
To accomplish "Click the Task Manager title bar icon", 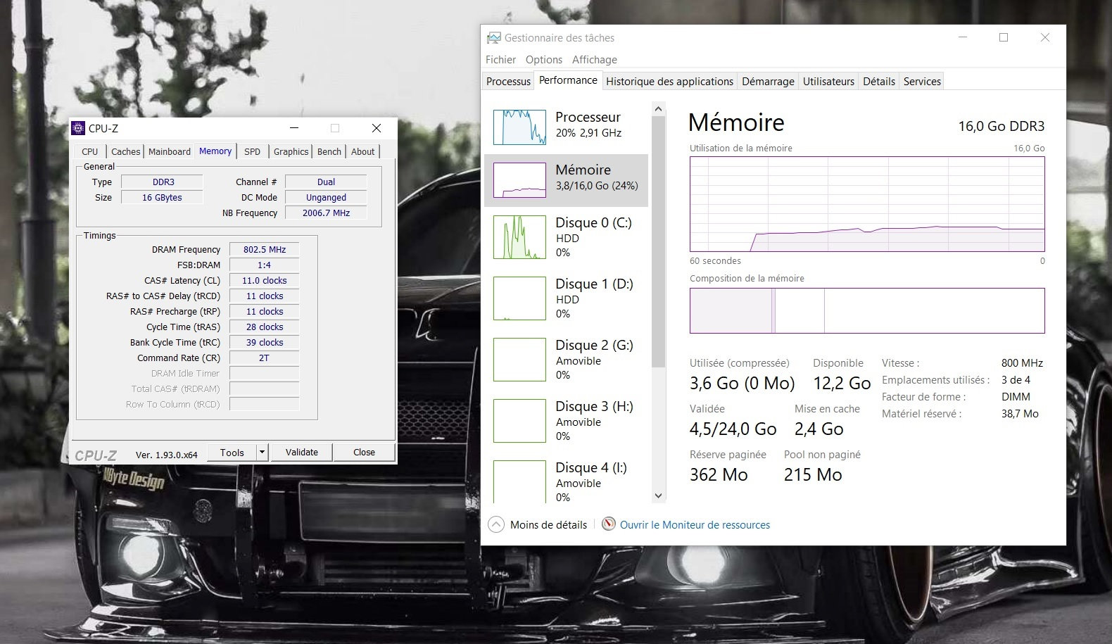I will (x=493, y=38).
